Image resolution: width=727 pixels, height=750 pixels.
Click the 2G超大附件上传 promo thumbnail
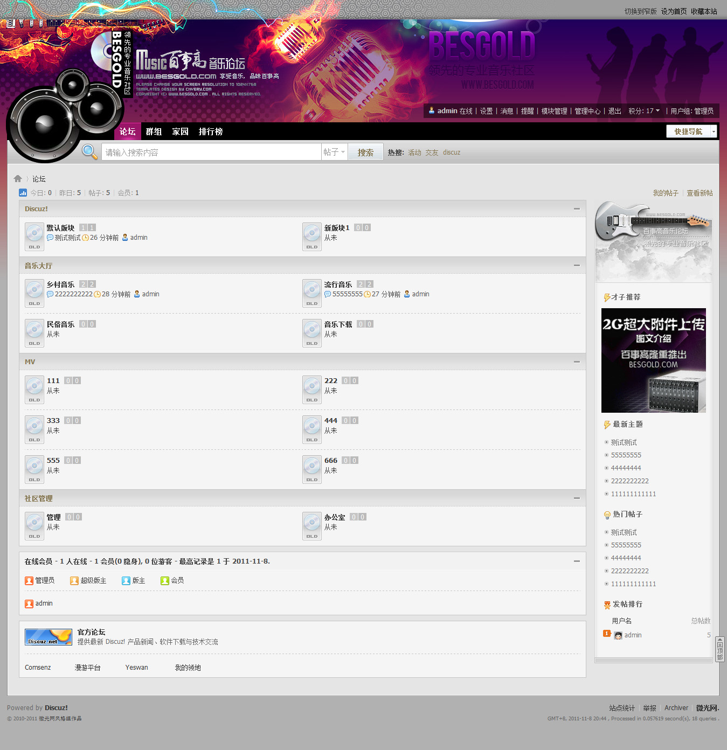(654, 360)
